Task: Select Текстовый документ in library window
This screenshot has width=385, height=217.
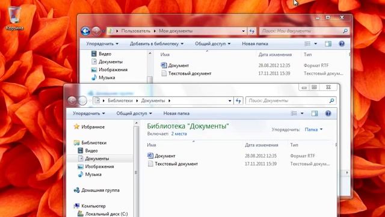Action: [x=173, y=163]
